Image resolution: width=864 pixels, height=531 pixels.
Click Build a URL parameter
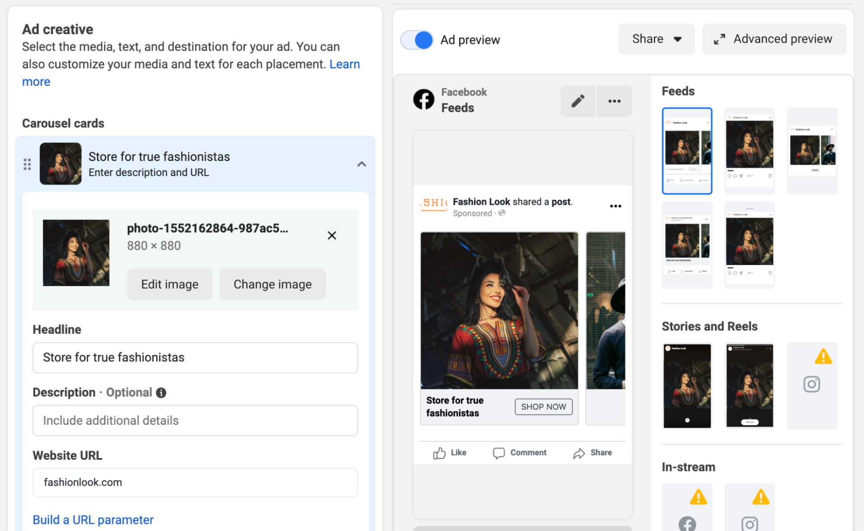pos(93,519)
